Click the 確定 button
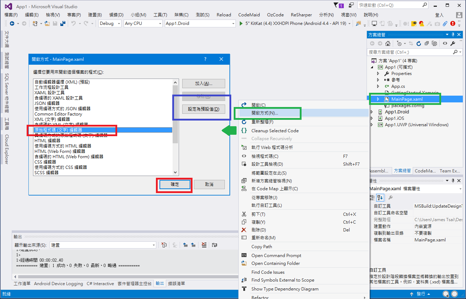 [175, 185]
